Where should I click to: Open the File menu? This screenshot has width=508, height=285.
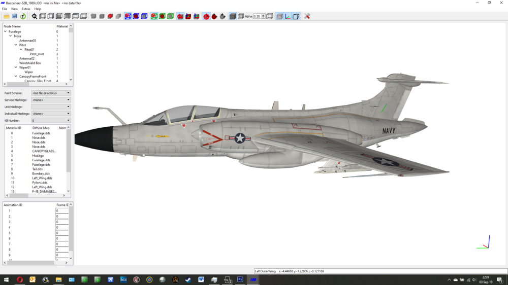[5, 9]
